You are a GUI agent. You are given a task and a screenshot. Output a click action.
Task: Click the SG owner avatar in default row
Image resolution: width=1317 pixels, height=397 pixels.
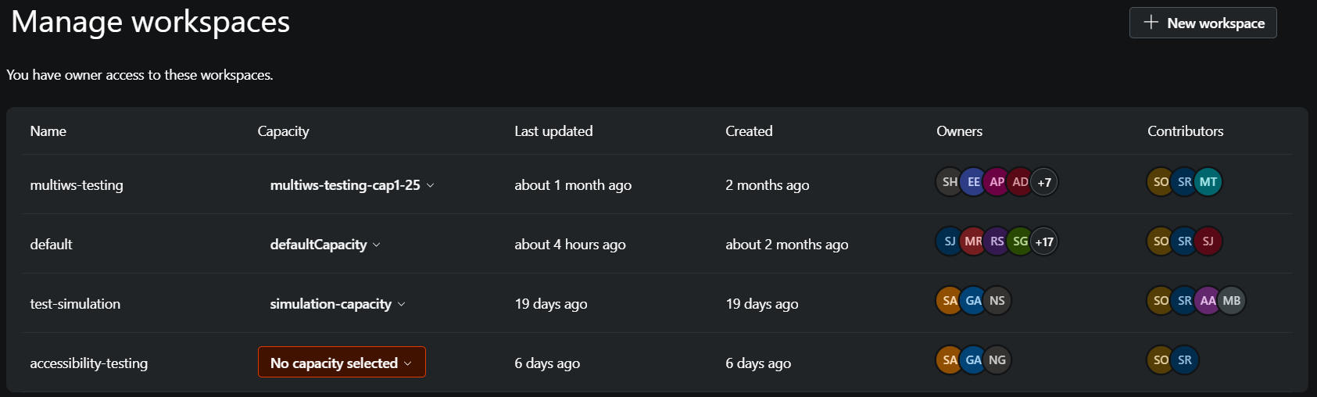(x=1021, y=241)
